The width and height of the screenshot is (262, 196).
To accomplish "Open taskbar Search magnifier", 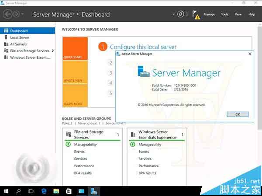I will click(18, 191).
